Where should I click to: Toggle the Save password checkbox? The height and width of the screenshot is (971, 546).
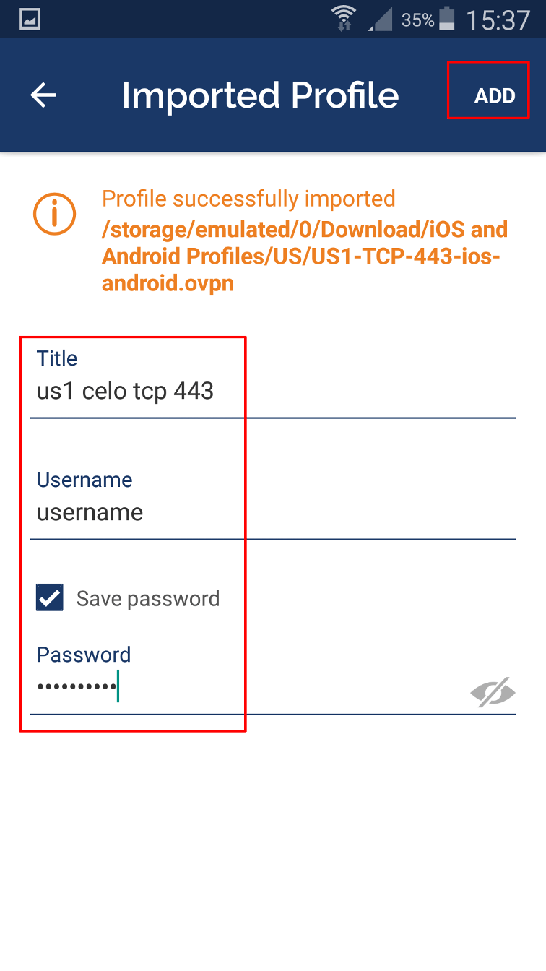(x=48, y=597)
